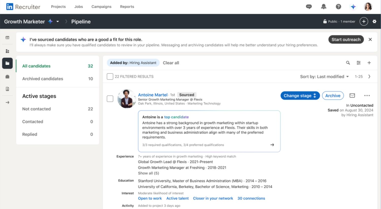Click the AI sparkle icon in top bar
The image size is (381, 209).
click(x=353, y=7)
